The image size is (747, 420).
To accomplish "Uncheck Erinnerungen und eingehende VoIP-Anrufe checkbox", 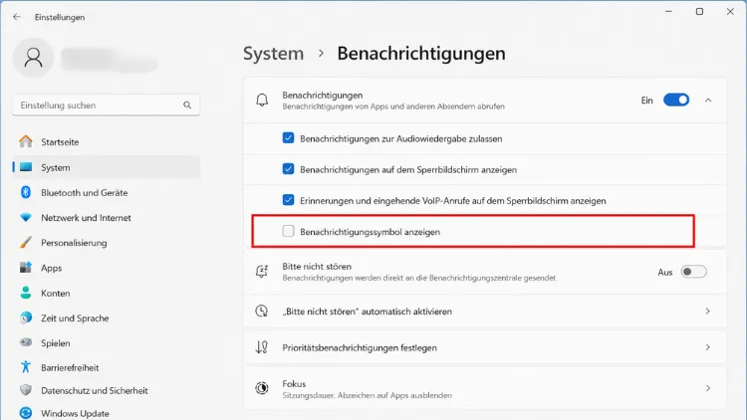I will click(x=288, y=200).
